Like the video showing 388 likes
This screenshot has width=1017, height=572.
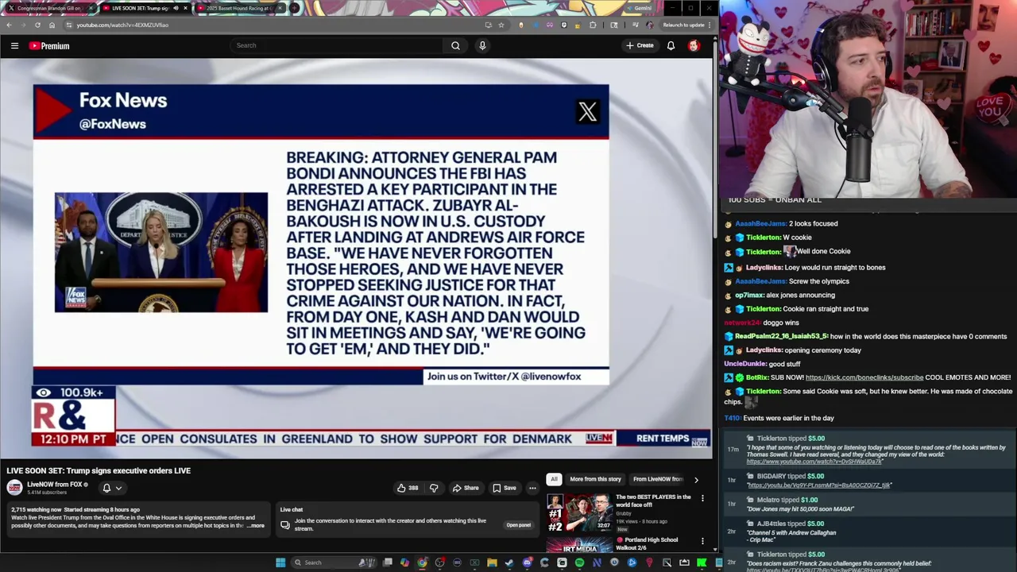click(408, 488)
